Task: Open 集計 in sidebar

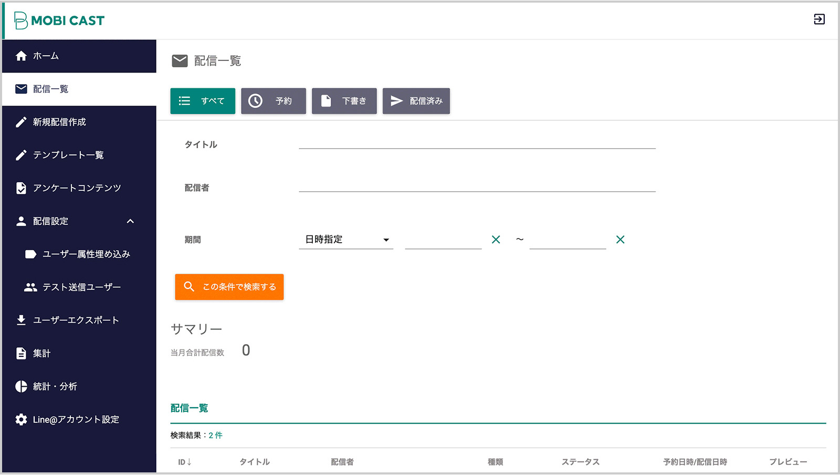Action: pyautogui.click(x=79, y=353)
